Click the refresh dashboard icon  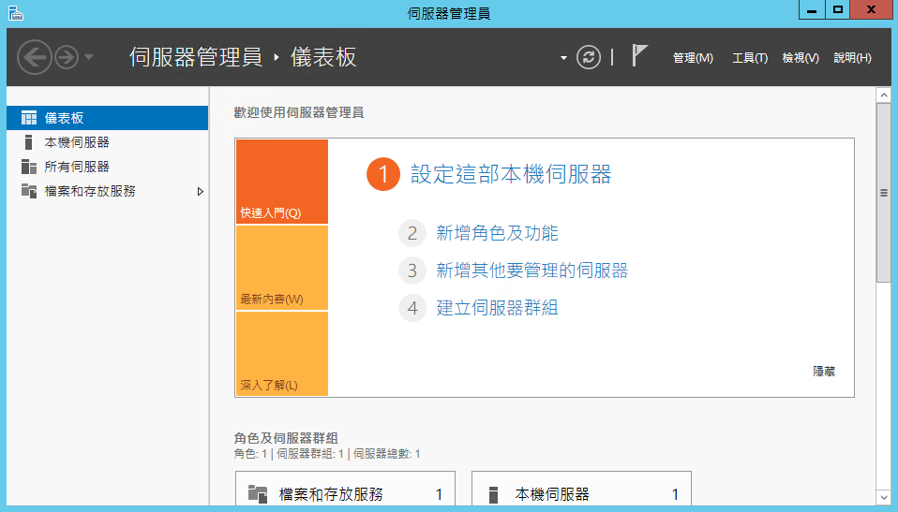(588, 57)
